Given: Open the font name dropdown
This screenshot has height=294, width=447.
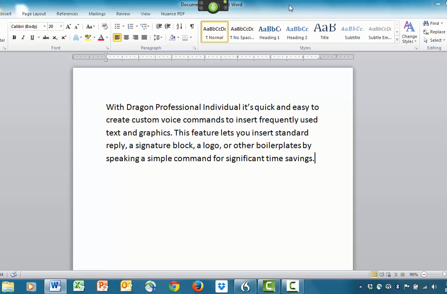Looking at the screenshot, I should point(44,27).
